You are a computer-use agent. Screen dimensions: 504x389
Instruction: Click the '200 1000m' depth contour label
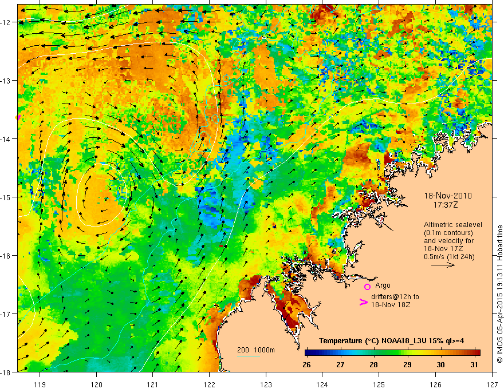coord(256,350)
